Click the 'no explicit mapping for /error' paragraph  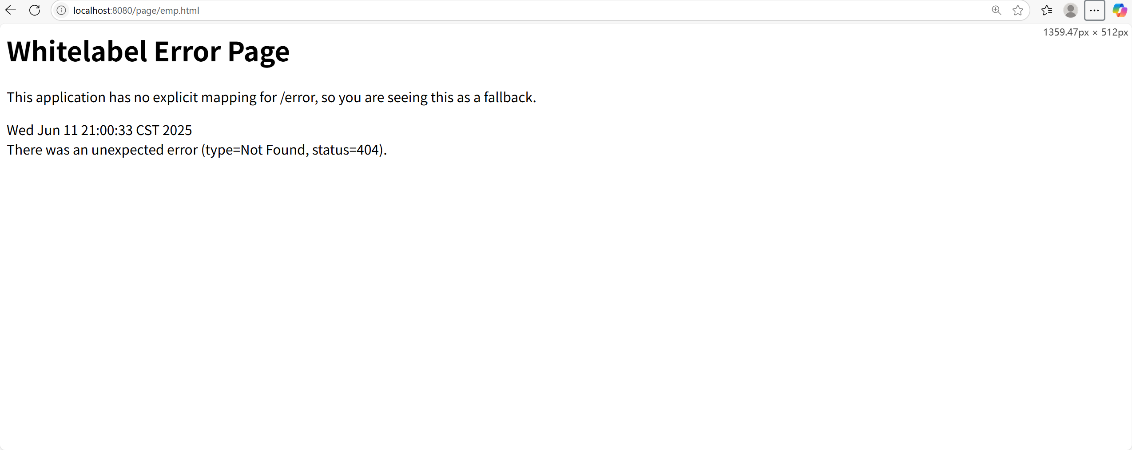271,97
